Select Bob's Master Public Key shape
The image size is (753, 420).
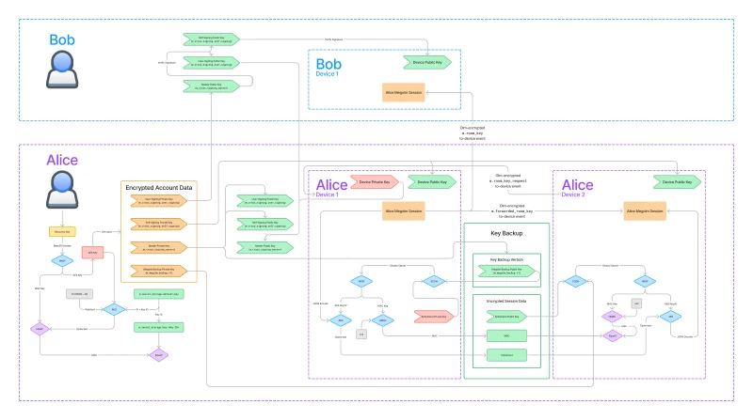[x=211, y=86]
